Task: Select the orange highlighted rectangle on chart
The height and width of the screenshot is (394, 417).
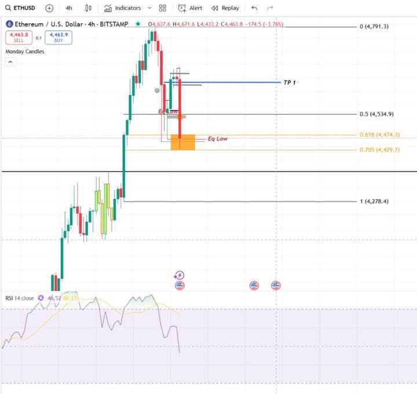Action: (x=182, y=143)
